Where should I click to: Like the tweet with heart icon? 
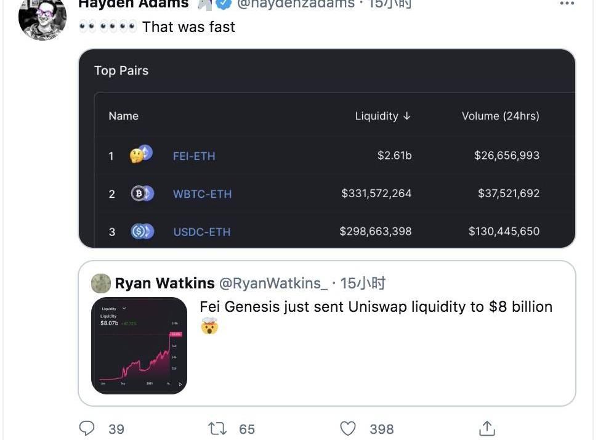[349, 428]
